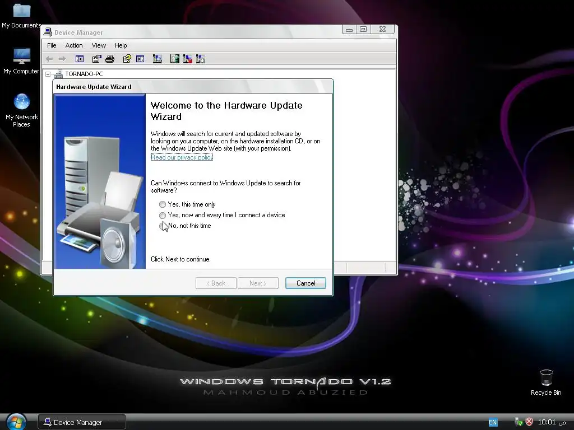Toggle the show/hide action pane toolbar icon
The height and width of the screenshot is (430, 574).
tap(140, 59)
